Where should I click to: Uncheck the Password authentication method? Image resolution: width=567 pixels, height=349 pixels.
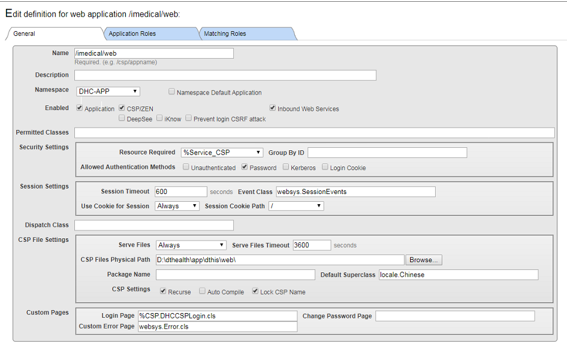pyautogui.click(x=245, y=168)
